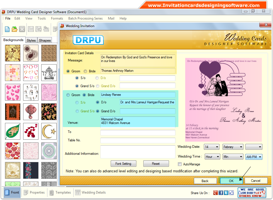Share on Facebook
The height and width of the screenshot is (200, 273).
point(221,193)
